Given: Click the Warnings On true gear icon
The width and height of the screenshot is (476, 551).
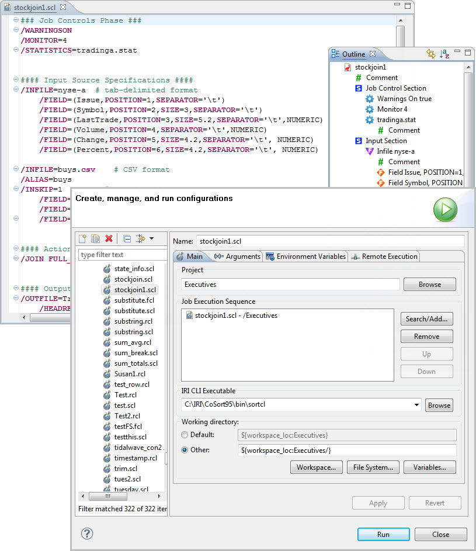Looking at the screenshot, I should point(370,99).
